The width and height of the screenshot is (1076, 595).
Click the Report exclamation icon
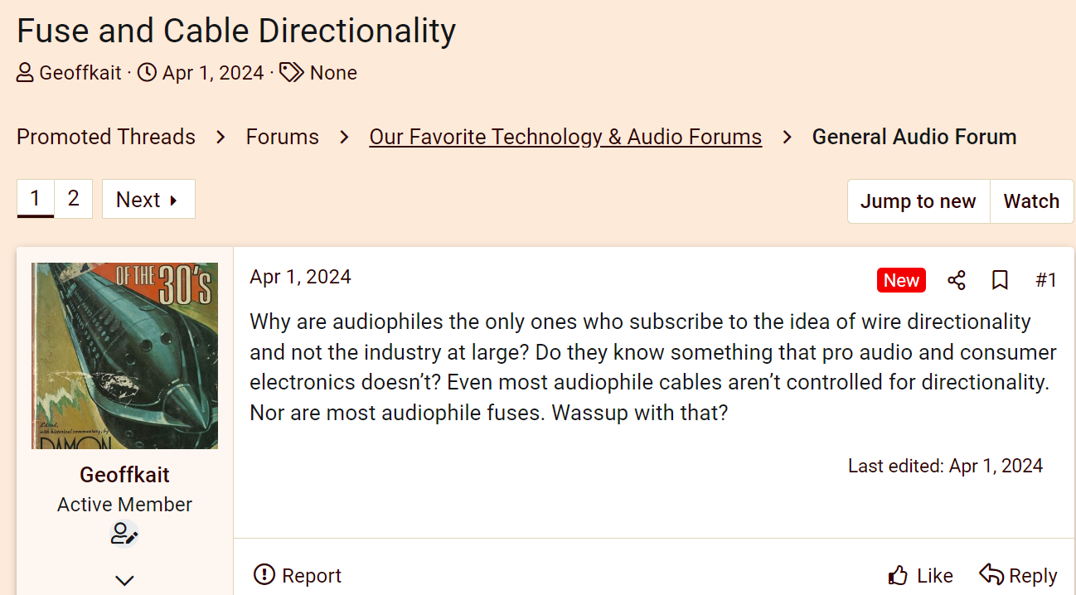point(264,574)
